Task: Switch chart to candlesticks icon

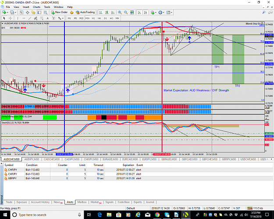Action: point(107,12)
